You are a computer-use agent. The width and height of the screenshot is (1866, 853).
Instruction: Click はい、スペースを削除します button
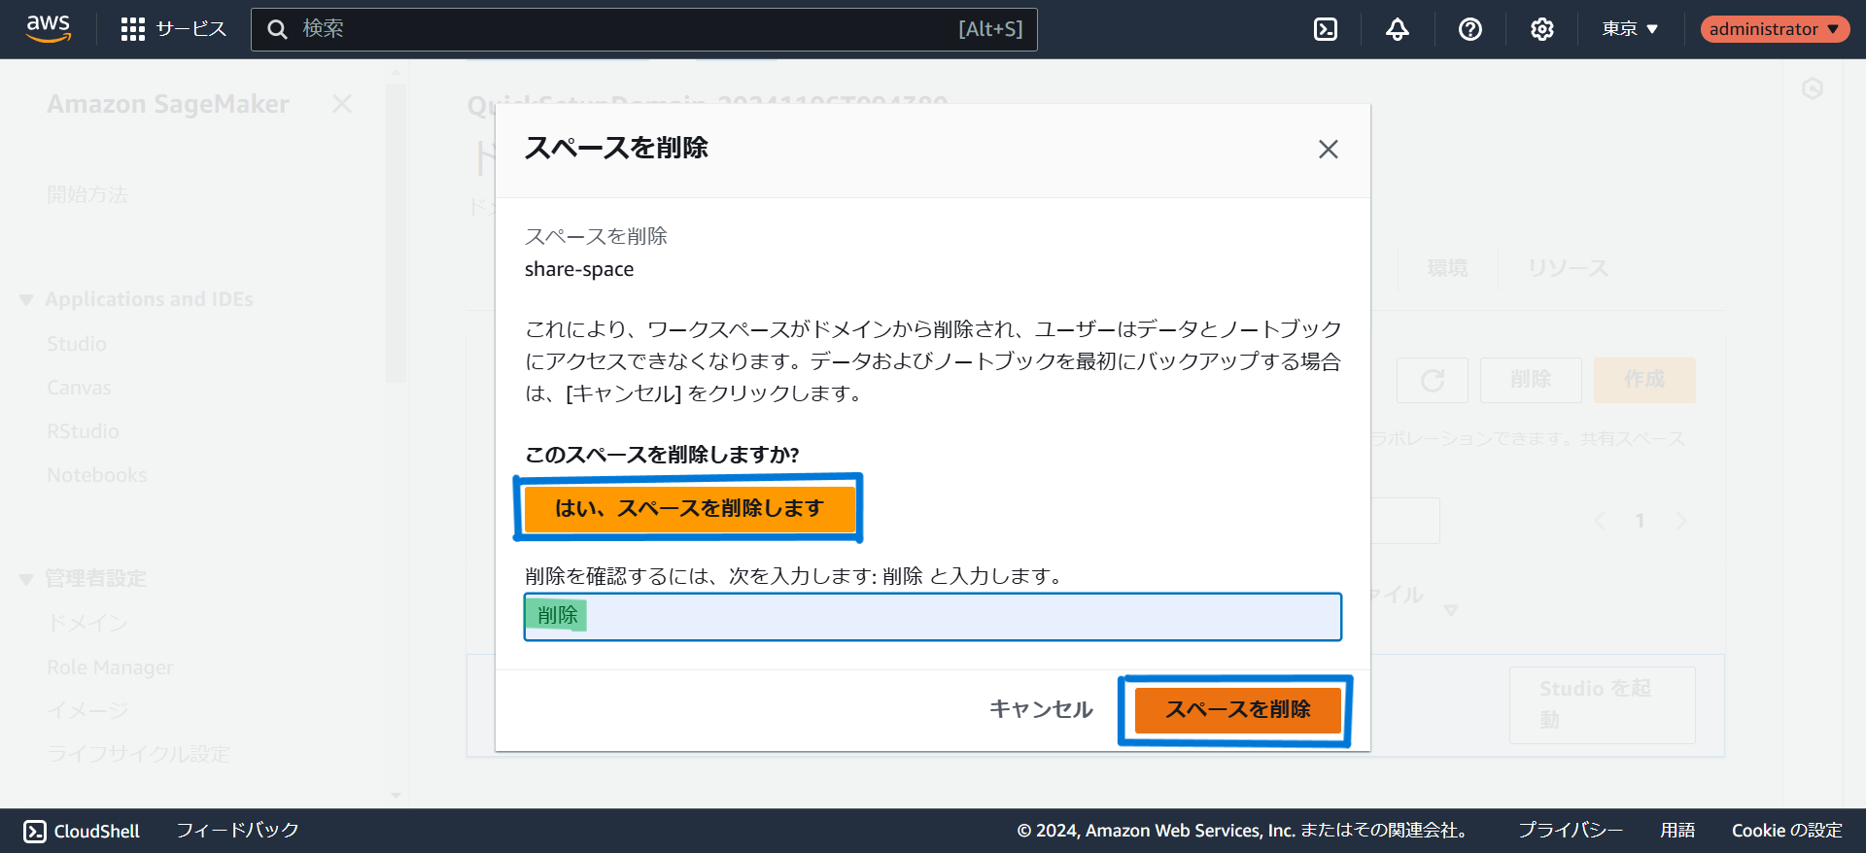(x=688, y=508)
